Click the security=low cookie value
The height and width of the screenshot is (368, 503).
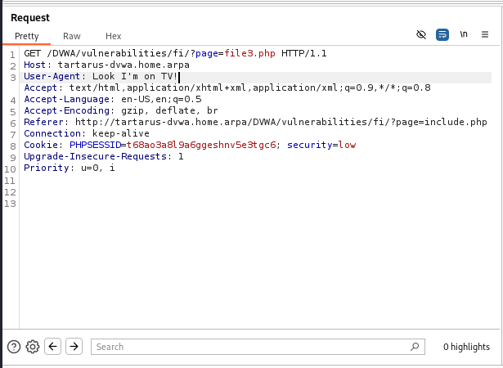click(345, 145)
